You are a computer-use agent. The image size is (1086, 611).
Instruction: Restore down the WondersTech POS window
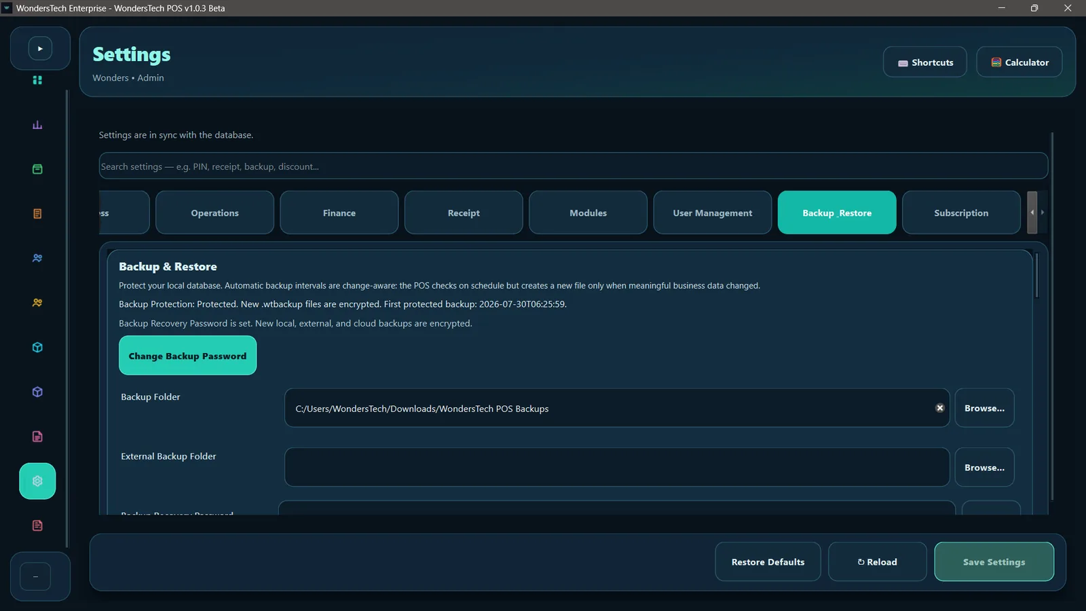click(1034, 8)
